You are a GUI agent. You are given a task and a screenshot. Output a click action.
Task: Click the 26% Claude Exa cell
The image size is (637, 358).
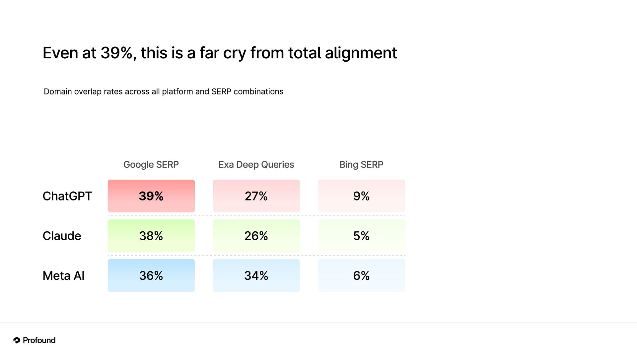click(256, 236)
